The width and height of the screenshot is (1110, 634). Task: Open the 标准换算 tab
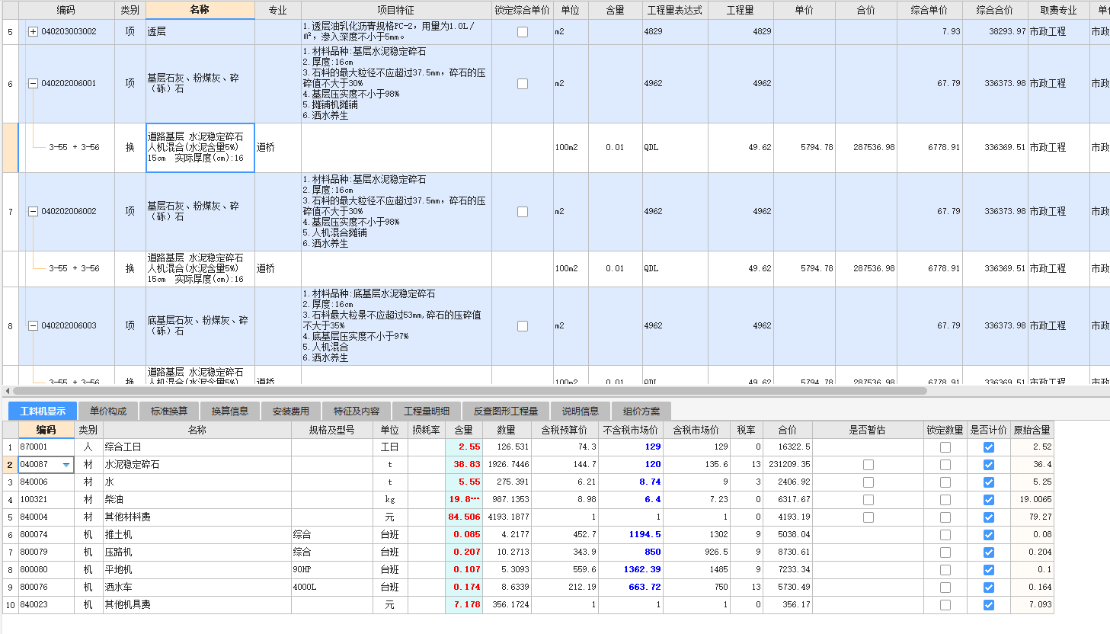(x=169, y=411)
